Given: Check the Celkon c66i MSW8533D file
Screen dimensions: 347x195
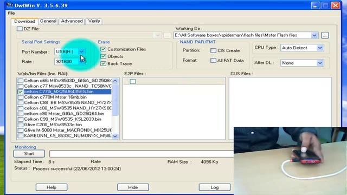Looking at the screenshot, I should (21, 81).
